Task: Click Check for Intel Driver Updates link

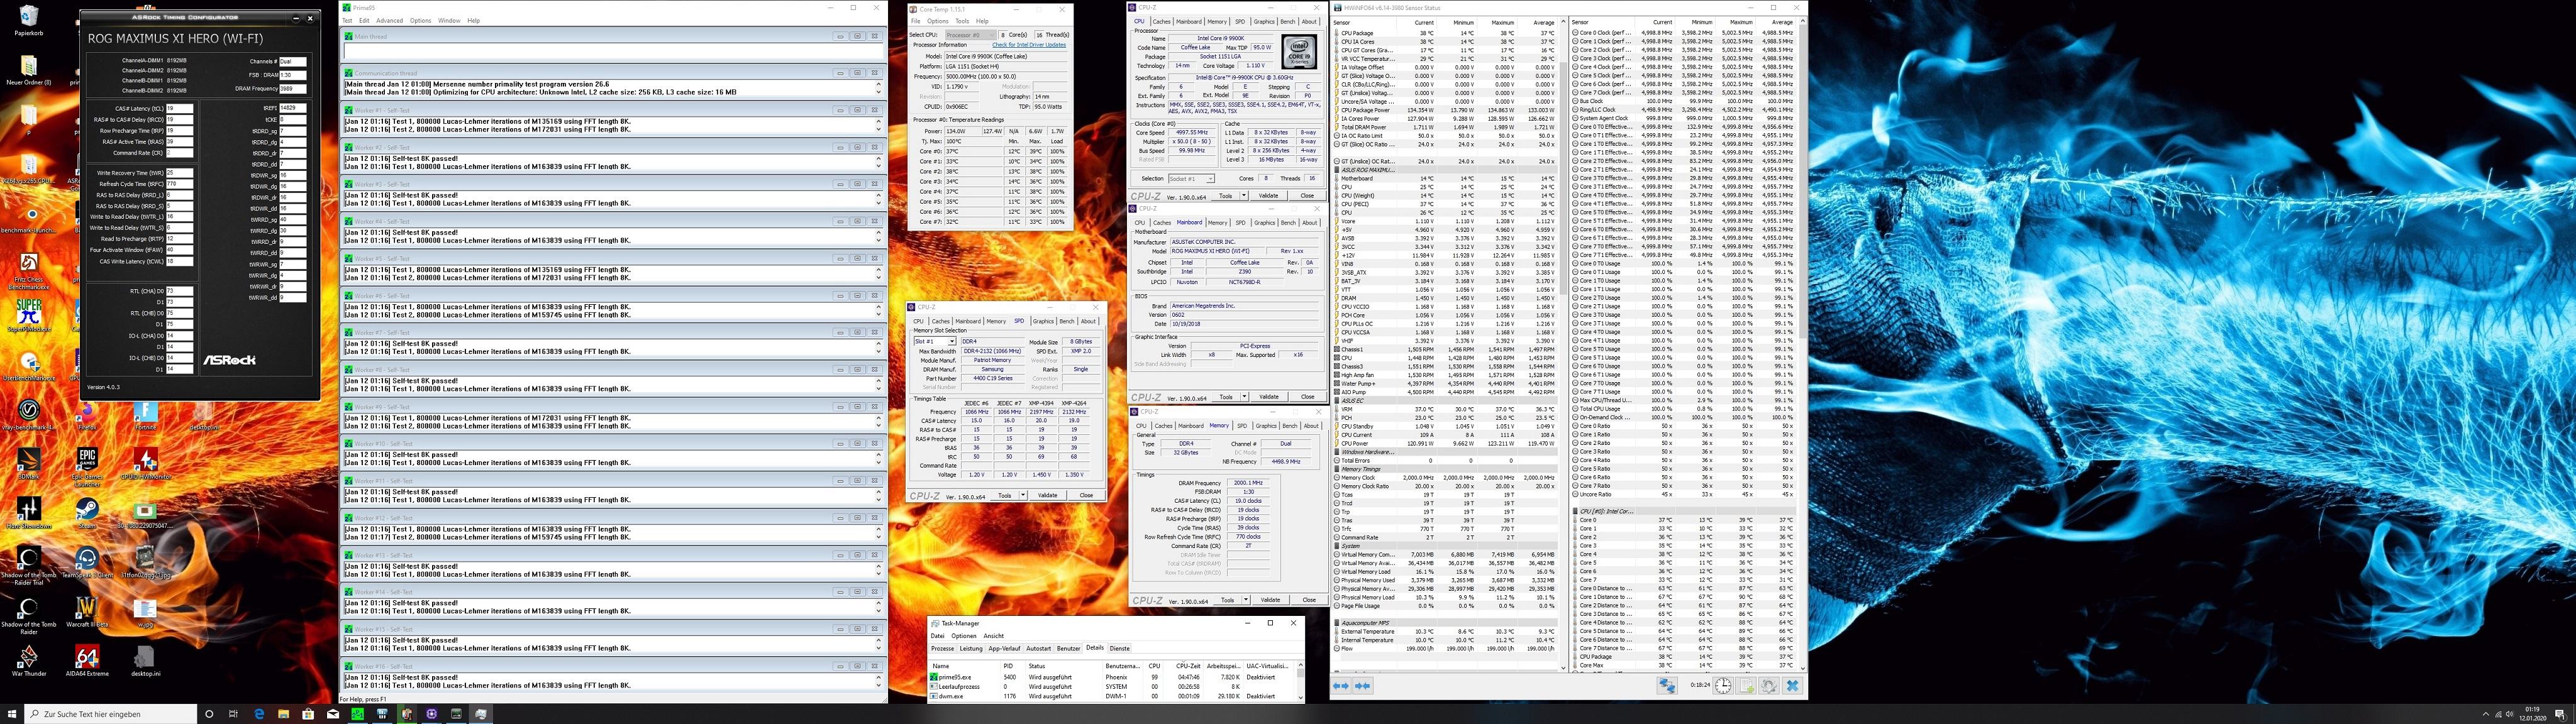Action: tap(1028, 45)
